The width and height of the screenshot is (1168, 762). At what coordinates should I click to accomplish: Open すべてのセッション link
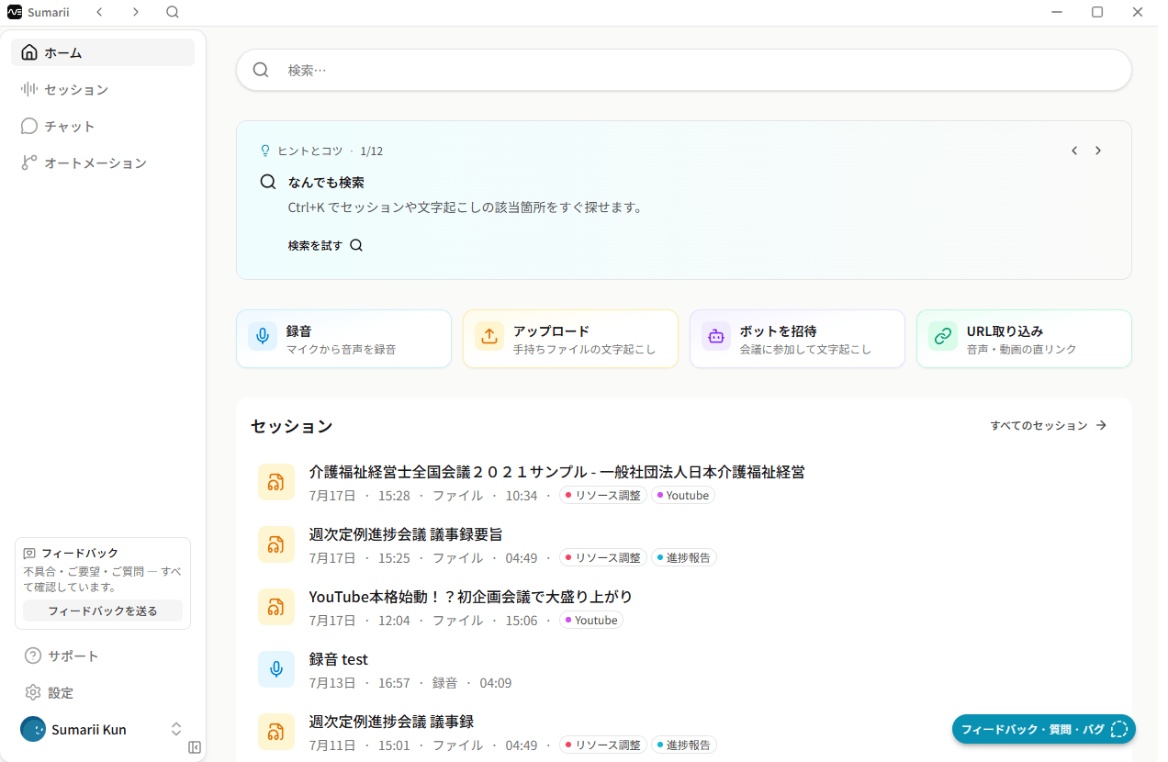coord(1049,425)
